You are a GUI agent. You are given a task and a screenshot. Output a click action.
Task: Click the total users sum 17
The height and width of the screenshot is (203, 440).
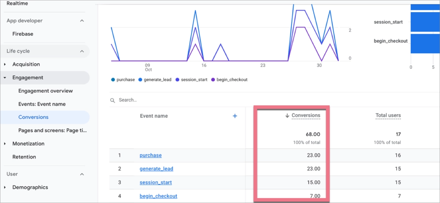pos(398,134)
